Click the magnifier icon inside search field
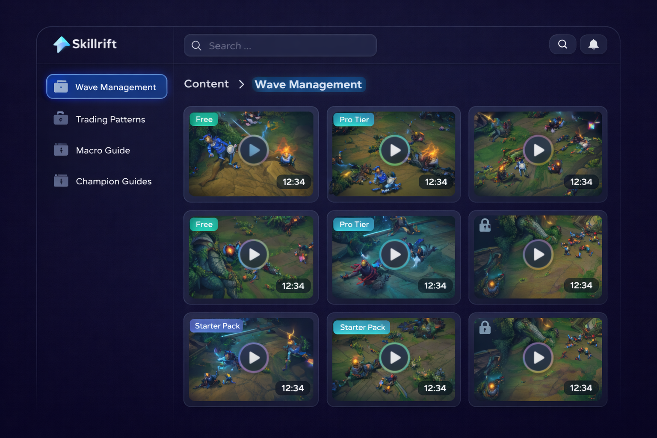 196,46
